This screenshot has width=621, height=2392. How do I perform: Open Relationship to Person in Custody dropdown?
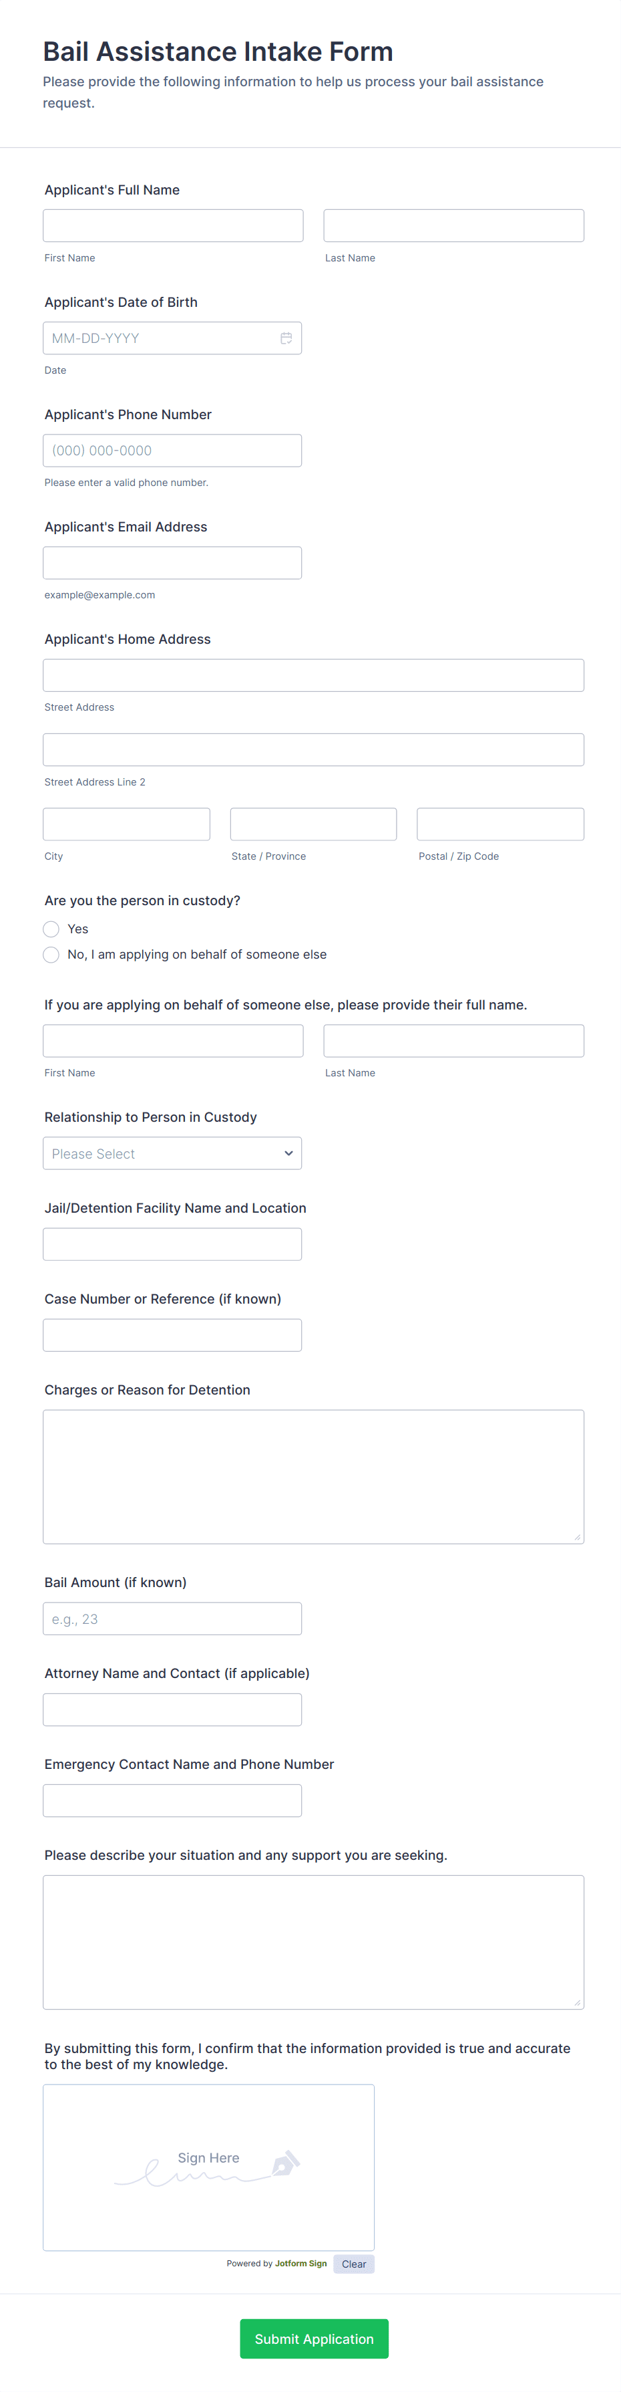(x=172, y=1153)
